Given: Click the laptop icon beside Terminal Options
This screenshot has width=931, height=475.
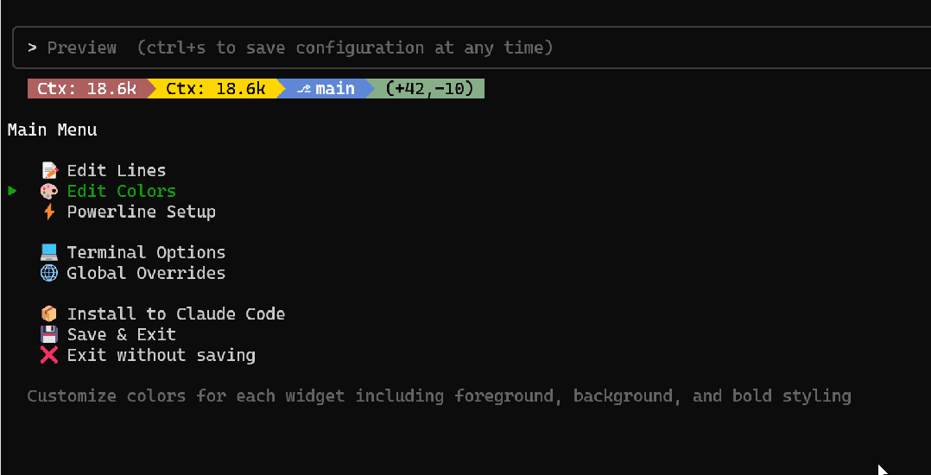Looking at the screenshot, I should [49, 252].
